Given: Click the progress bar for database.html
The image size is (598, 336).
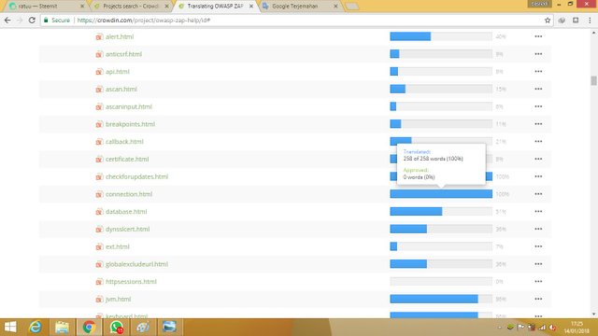Looking at the screenshot, I should (x=441, y=212).
